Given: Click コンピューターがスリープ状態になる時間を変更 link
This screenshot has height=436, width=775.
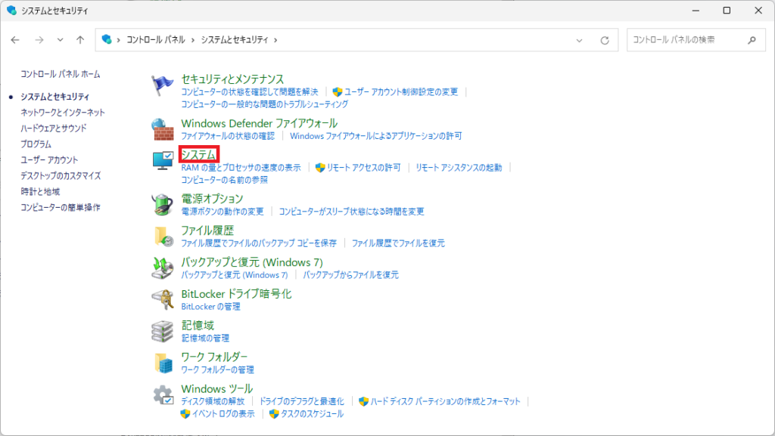Looking at the screenshot, I should point(351,212).
